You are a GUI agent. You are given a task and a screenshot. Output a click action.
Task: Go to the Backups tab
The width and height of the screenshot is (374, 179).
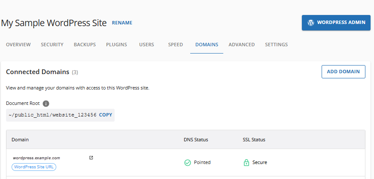coord(85,45)
